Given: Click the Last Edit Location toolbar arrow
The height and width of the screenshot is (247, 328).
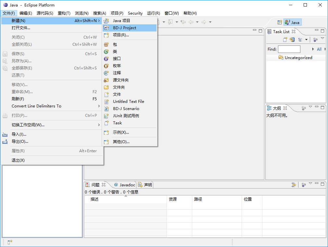Looking at the screenshot, I should point(183,22).
